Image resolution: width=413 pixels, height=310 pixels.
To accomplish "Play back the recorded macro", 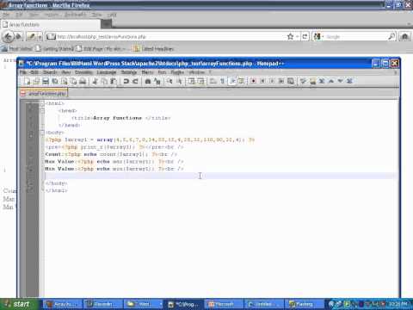I will pos(272,82).
